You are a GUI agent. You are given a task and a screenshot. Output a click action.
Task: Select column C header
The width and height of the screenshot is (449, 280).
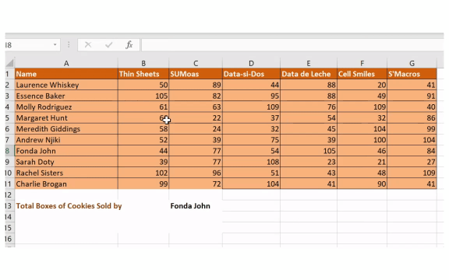point(196,63)
